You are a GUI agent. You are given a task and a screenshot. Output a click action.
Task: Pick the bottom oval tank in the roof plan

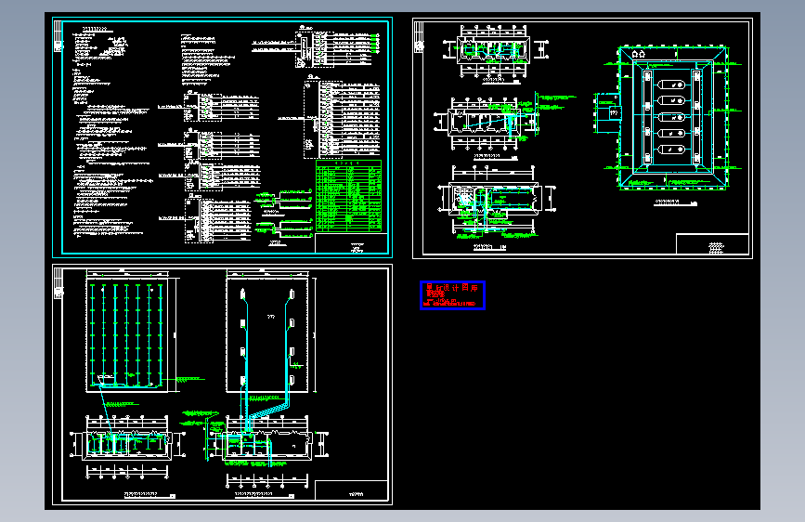click(x=671, y=150)
